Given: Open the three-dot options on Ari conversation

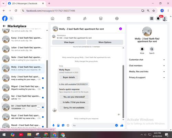Looking at the screenshot, I should point(39,107).
